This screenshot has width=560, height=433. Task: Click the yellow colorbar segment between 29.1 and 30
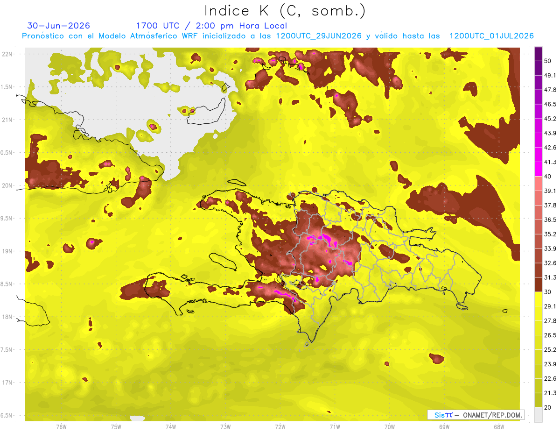538,299
